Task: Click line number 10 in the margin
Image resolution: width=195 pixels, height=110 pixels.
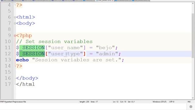Action: pos(8,42)
